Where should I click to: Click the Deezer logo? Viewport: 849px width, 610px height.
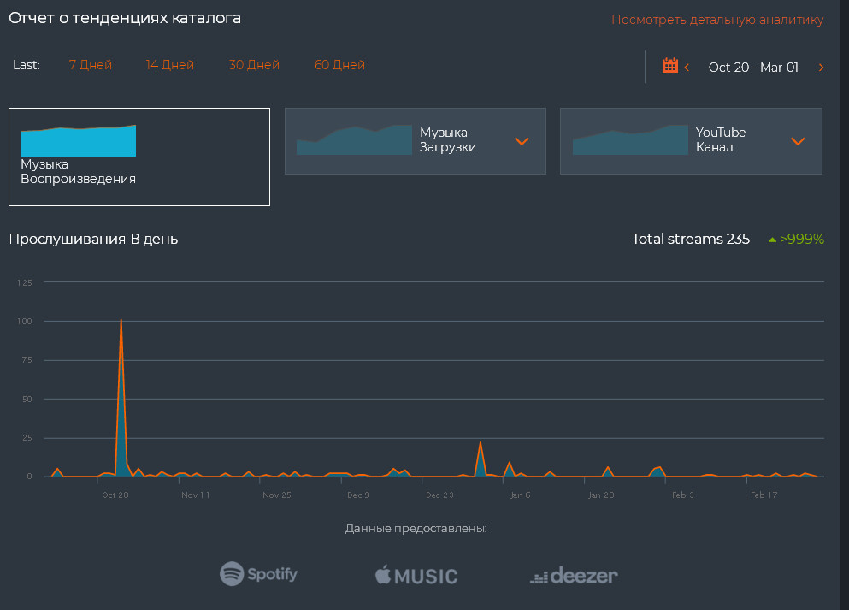tap(574, 575)
